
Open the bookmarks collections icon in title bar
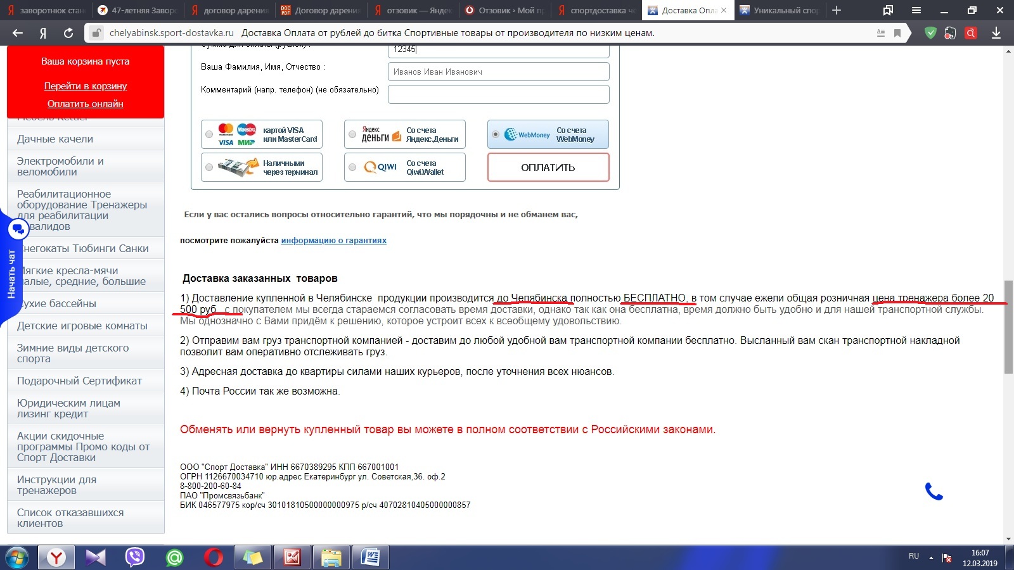888,10
